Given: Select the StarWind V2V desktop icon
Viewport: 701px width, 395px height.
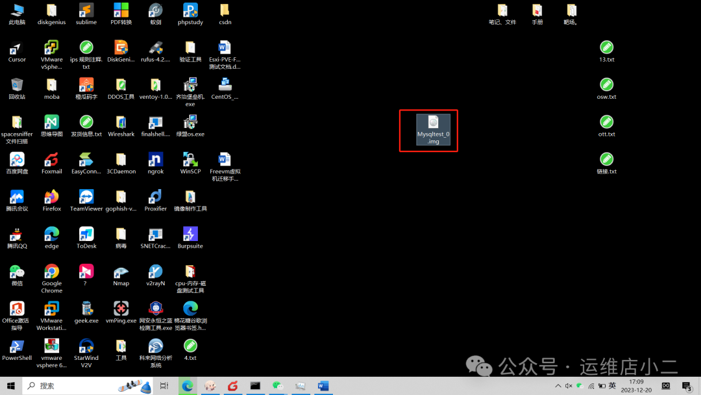Looking at the screenshot, I should click(86, 353).
